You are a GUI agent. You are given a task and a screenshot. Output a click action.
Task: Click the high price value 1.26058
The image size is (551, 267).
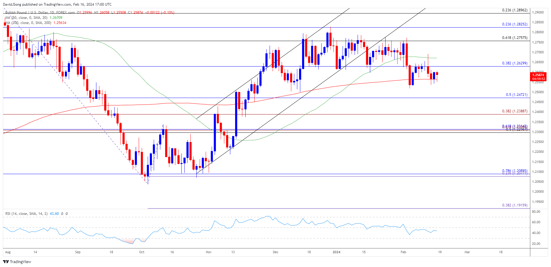103,13
